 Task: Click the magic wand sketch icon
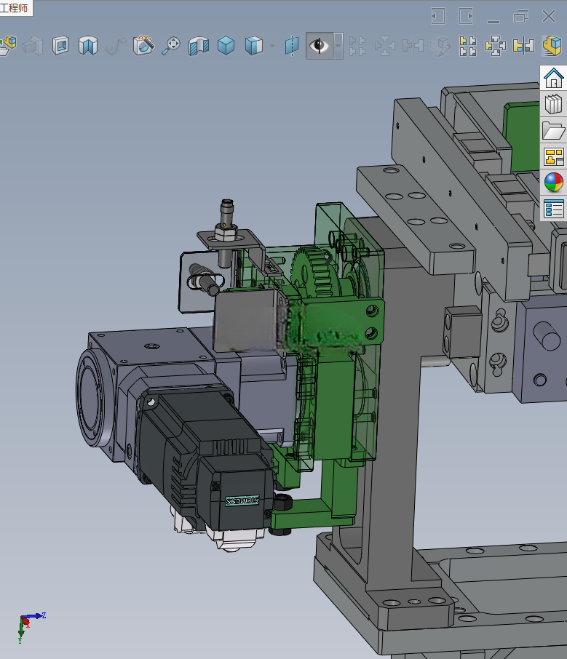coord(143,45)
